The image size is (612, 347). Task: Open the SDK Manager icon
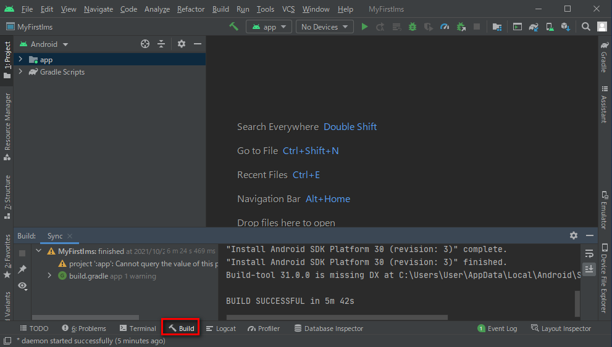(x=566, y=27)
